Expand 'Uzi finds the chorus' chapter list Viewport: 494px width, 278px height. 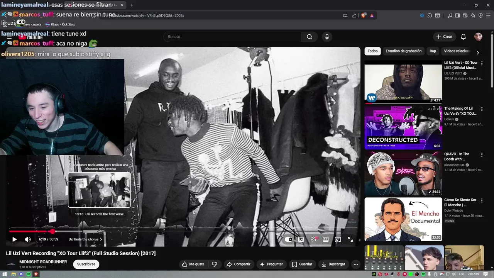[x=85, y=239]
